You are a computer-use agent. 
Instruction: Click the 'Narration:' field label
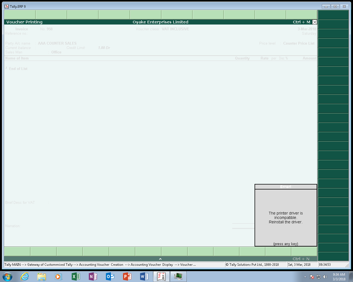(13, 226)
